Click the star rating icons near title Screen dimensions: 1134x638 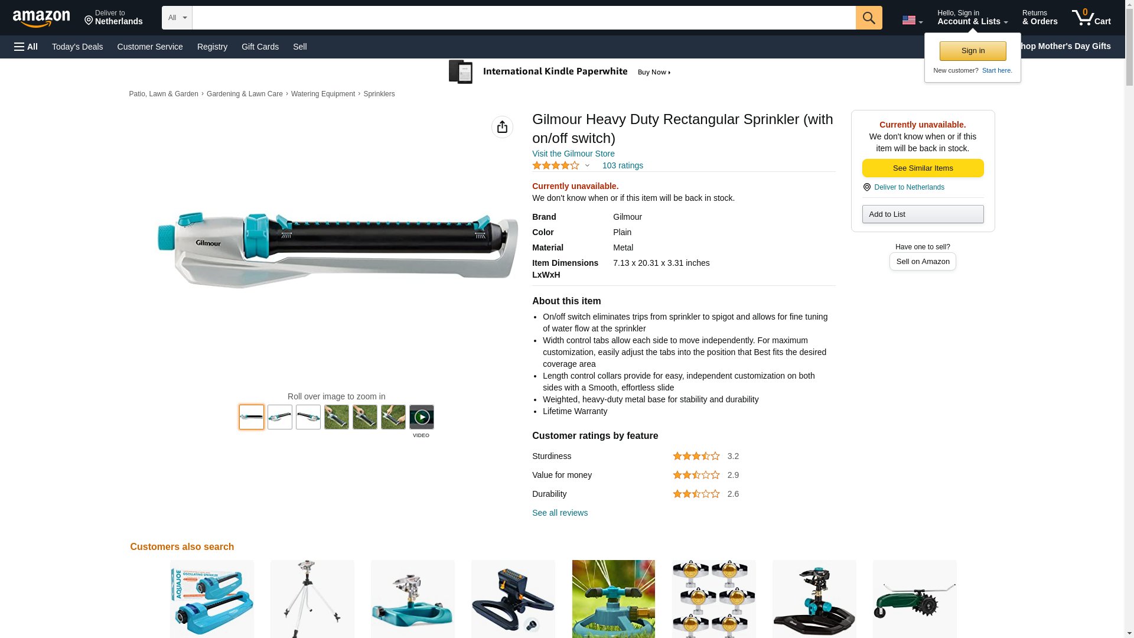pyautogui.click(x=556, y=166)
